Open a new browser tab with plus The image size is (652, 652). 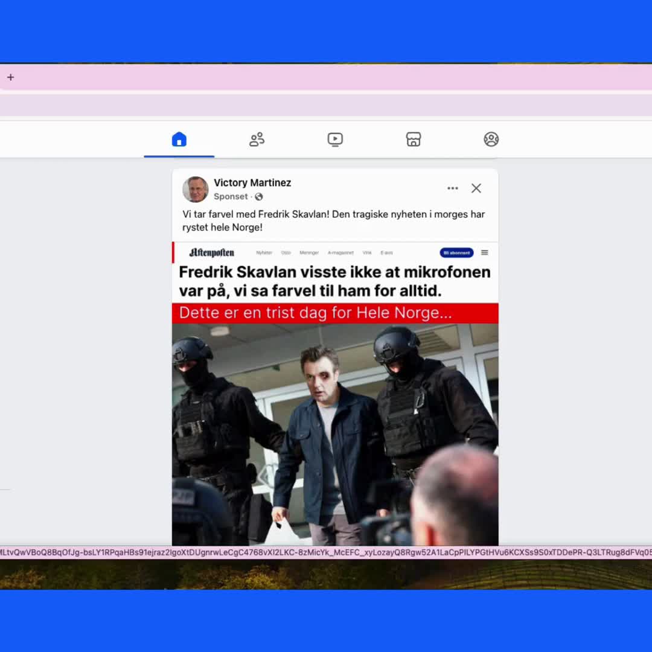10,77
